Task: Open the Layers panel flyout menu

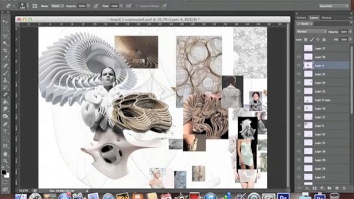Action: tap(350, 18)
